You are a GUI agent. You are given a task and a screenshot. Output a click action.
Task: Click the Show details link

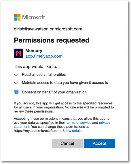(x=72, y=131)
